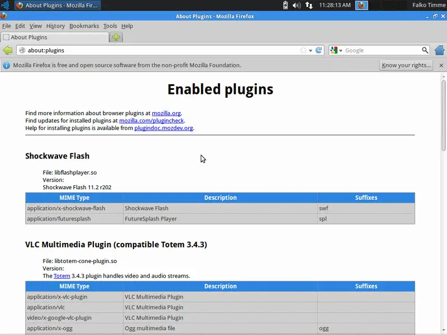Image resolution: width=447 pixels, height=335 pixels.
Task: Click the search magnifier icon
Action: 425,50
